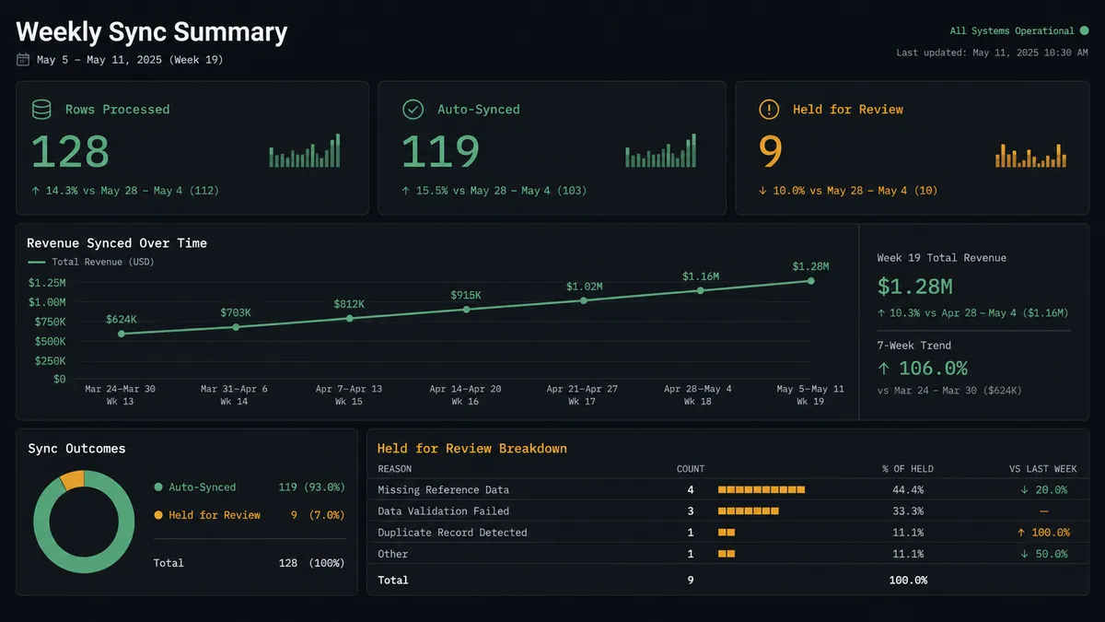Click the Weekly Sync Summary title
This screenshot has width=1105, height=622.
[152, 32]
